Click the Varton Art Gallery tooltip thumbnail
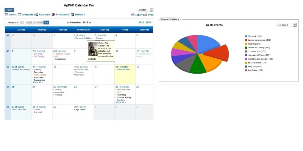 click(x=92, y=49)
